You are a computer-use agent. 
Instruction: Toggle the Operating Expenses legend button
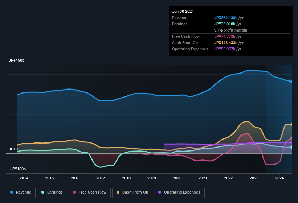179,192
